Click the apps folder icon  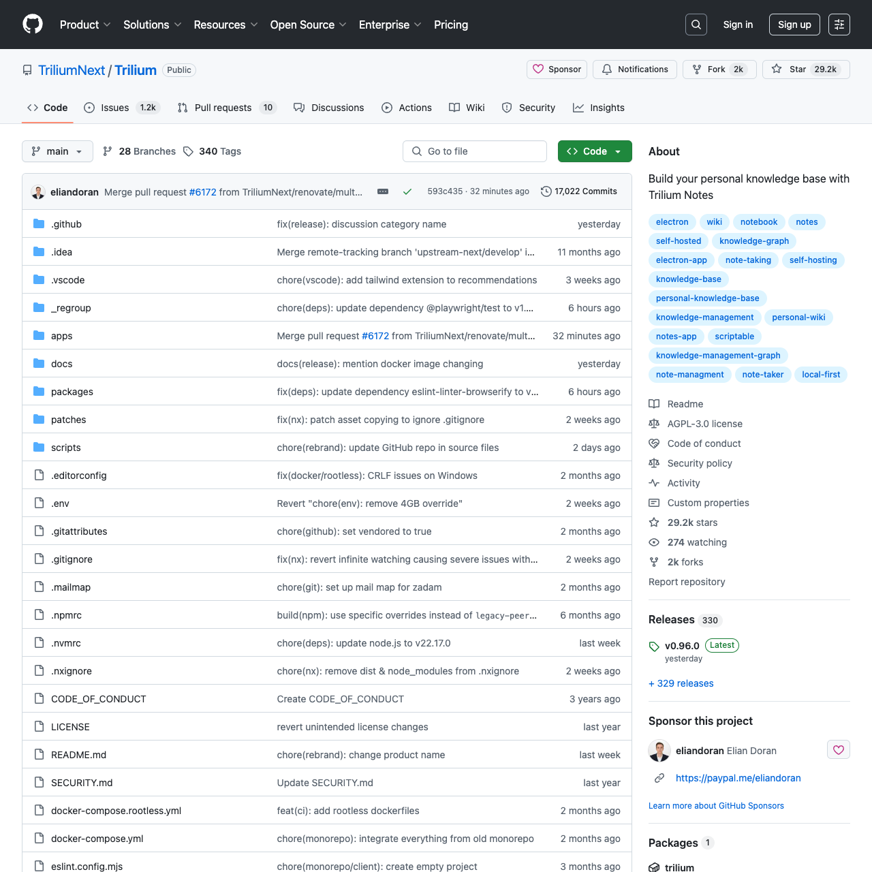click(39, 336)
